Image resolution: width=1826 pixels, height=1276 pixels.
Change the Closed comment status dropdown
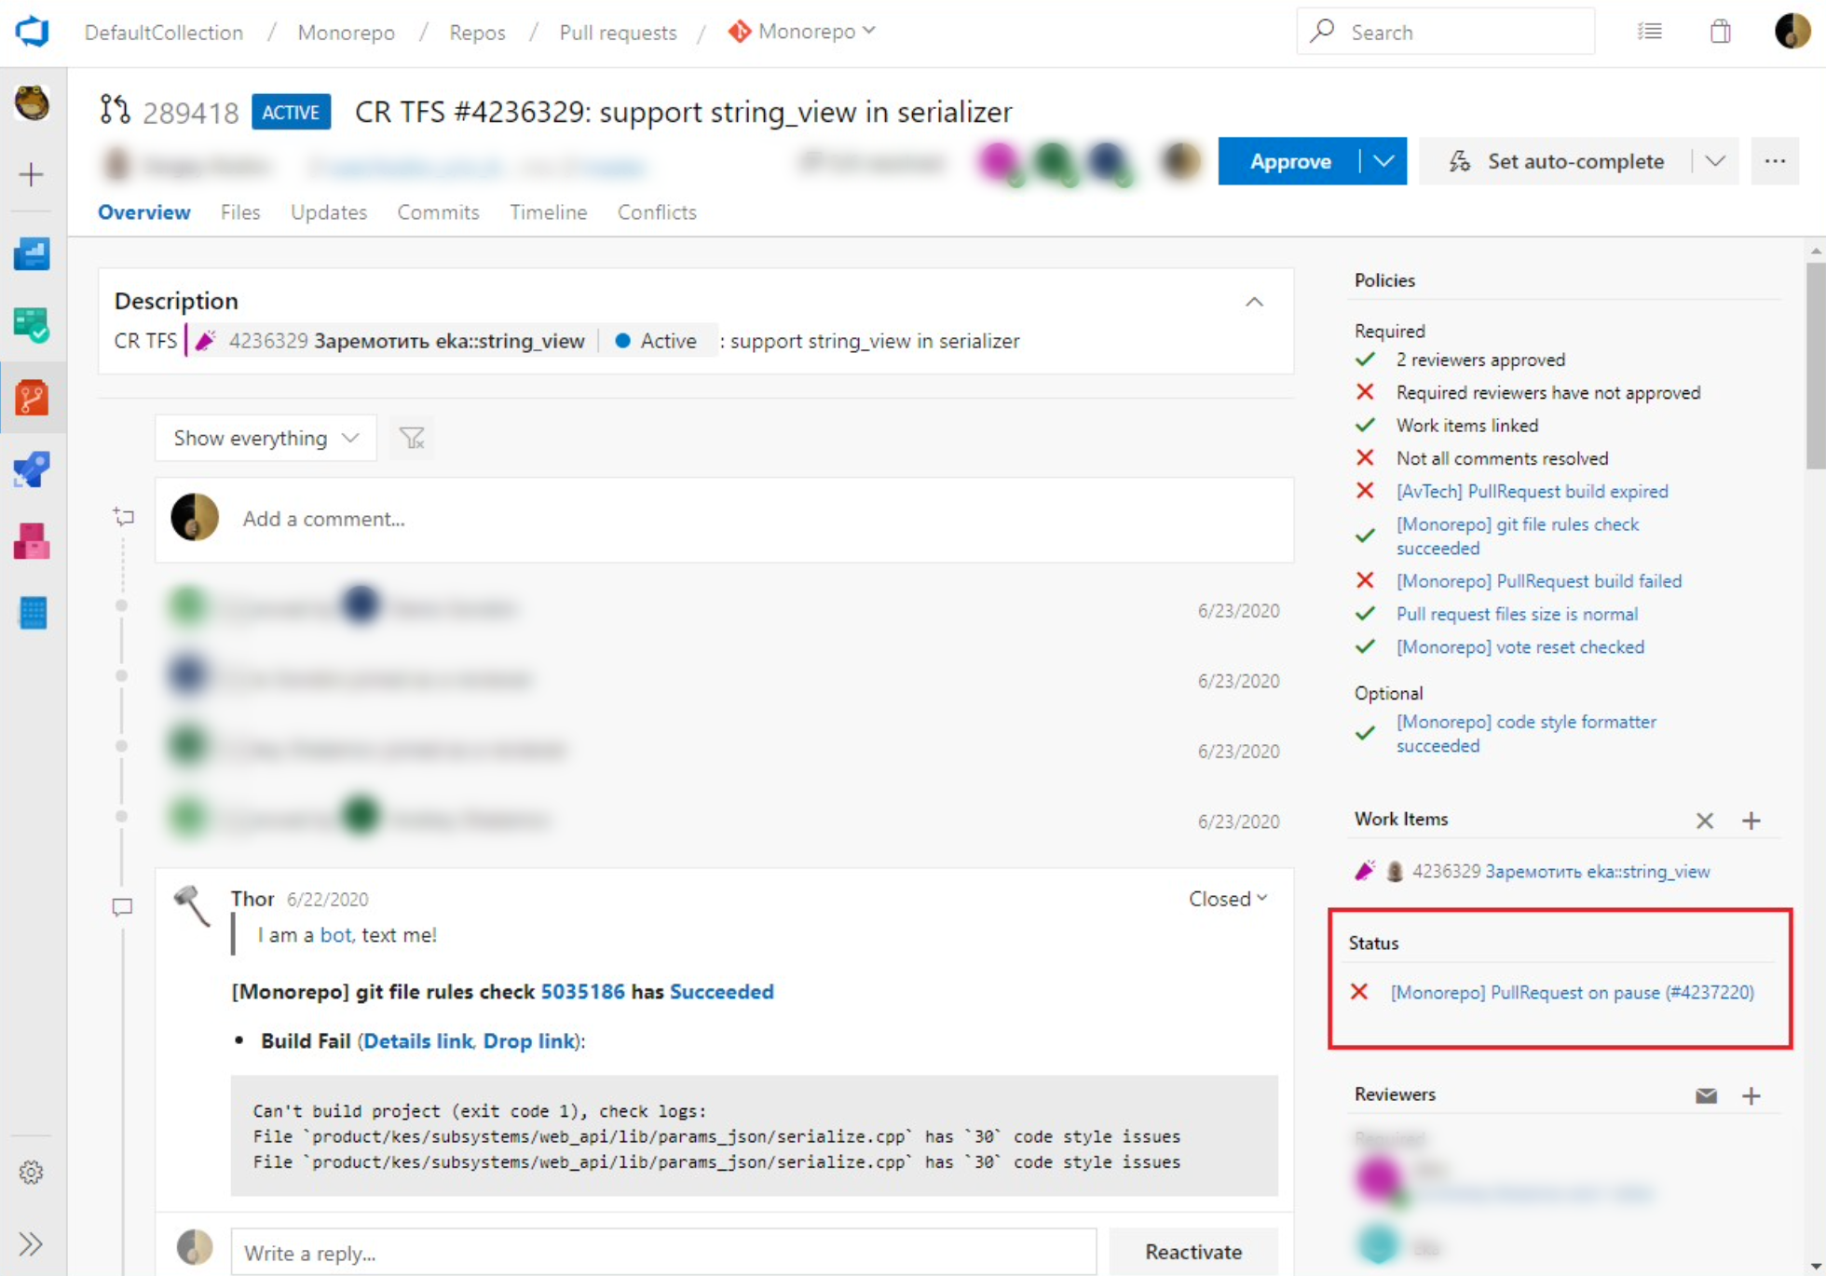(x=1228, y=899)
